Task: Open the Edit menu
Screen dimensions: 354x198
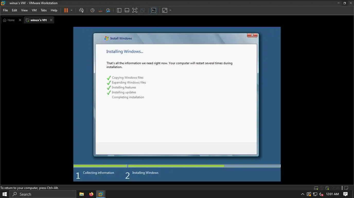Action: click(x=14, y=10)
